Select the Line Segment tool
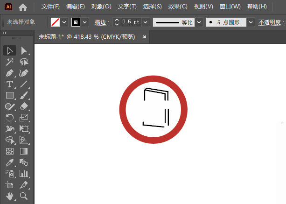 (x=24, y=84)
